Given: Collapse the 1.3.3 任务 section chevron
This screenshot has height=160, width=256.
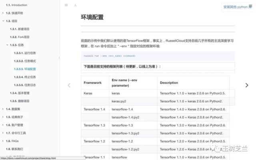Looking at the screenshot, I should click(x=7, y=45).
